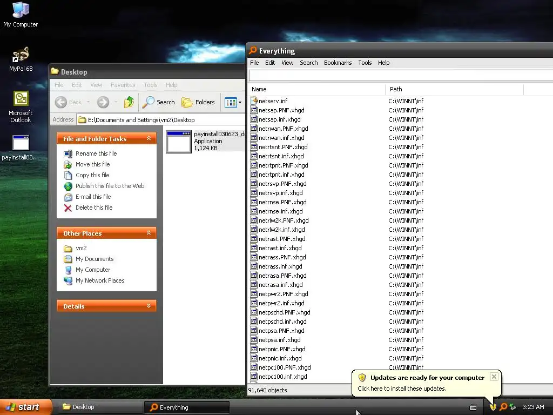
Task: Open Bookmarks menu in Everything
Action: 338,63
